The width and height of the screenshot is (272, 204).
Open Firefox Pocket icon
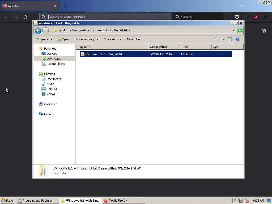pos(237,17)
